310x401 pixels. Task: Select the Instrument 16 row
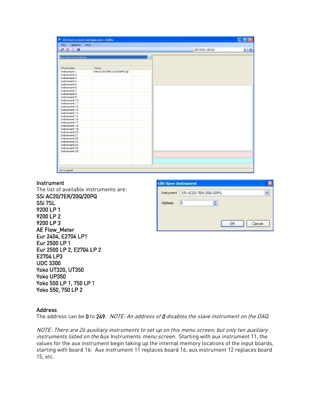[105, 119]
